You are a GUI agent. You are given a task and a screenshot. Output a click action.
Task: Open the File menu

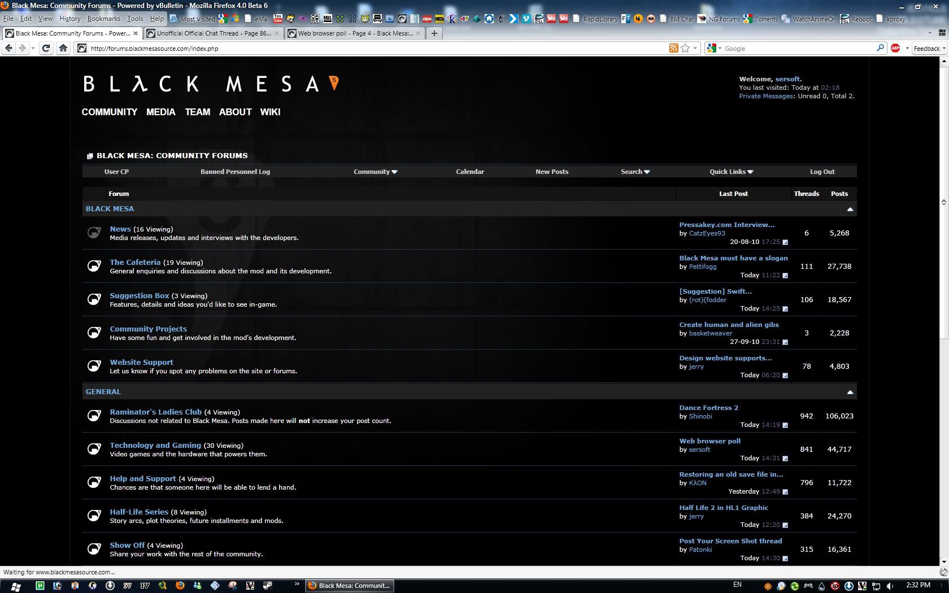tap(8, 19)
